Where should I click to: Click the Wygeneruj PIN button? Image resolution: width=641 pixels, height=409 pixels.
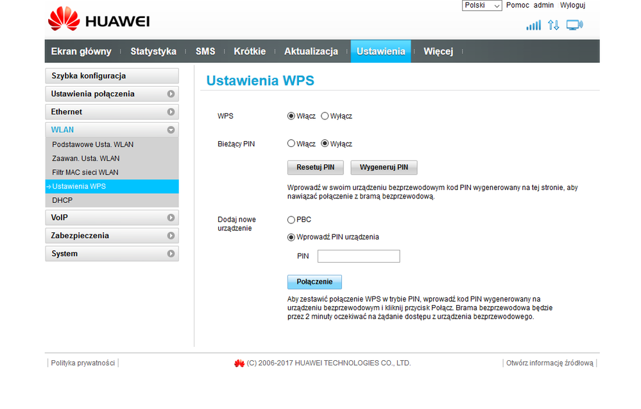click(384, 168)
